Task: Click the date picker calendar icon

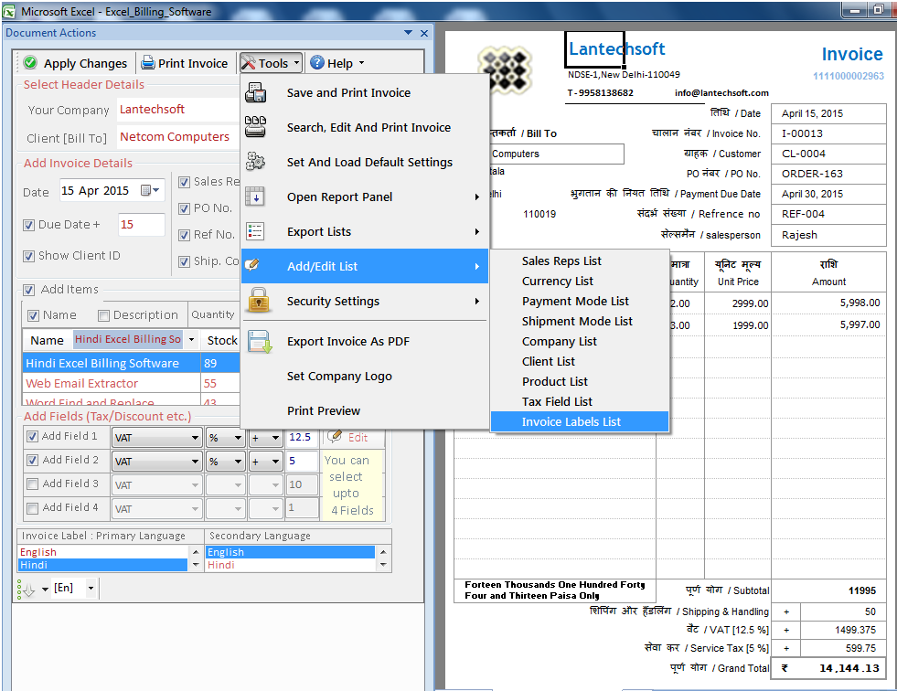Action: point(146,190)
